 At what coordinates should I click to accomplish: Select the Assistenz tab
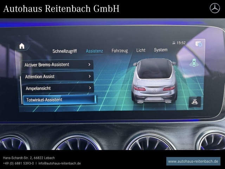click(x=94, y=51)
